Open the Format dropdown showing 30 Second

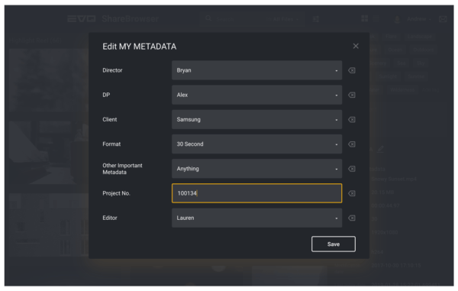coord(256,144)
